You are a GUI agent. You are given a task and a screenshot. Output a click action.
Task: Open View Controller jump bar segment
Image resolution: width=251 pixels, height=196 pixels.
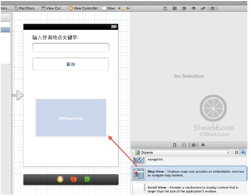(x=83, y=9)
